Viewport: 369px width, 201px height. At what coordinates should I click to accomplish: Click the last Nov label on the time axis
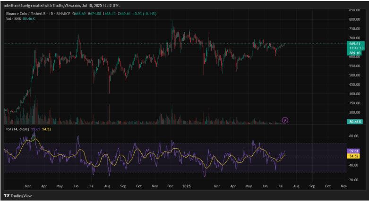344,186
